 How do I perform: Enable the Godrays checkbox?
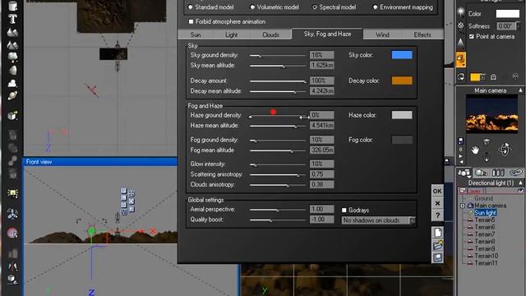tap(344, 210)
